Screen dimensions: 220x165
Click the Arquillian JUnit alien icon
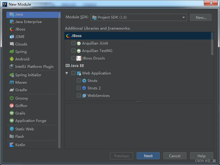click(79, 43)
